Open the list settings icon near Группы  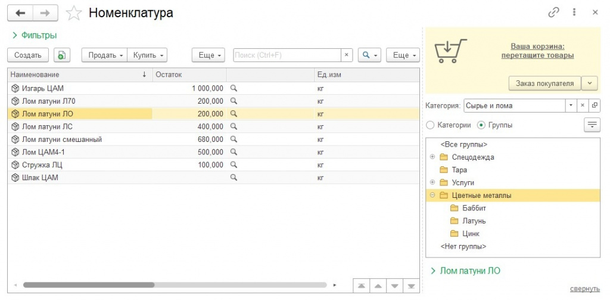tap(592, 125)
